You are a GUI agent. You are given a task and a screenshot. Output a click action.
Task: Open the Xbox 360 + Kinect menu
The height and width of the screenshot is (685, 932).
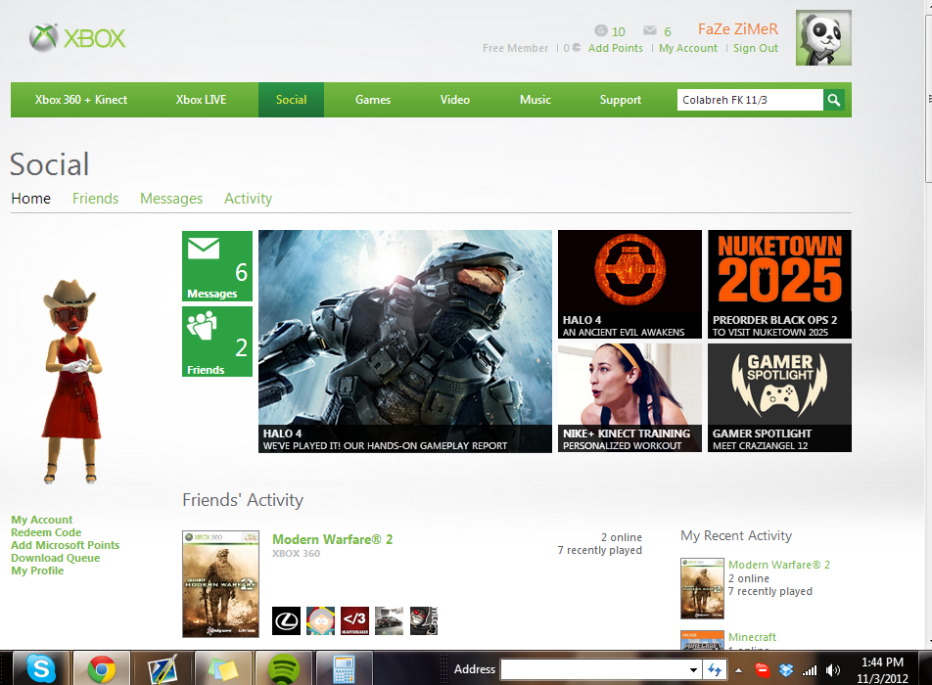tap(81, 100)
